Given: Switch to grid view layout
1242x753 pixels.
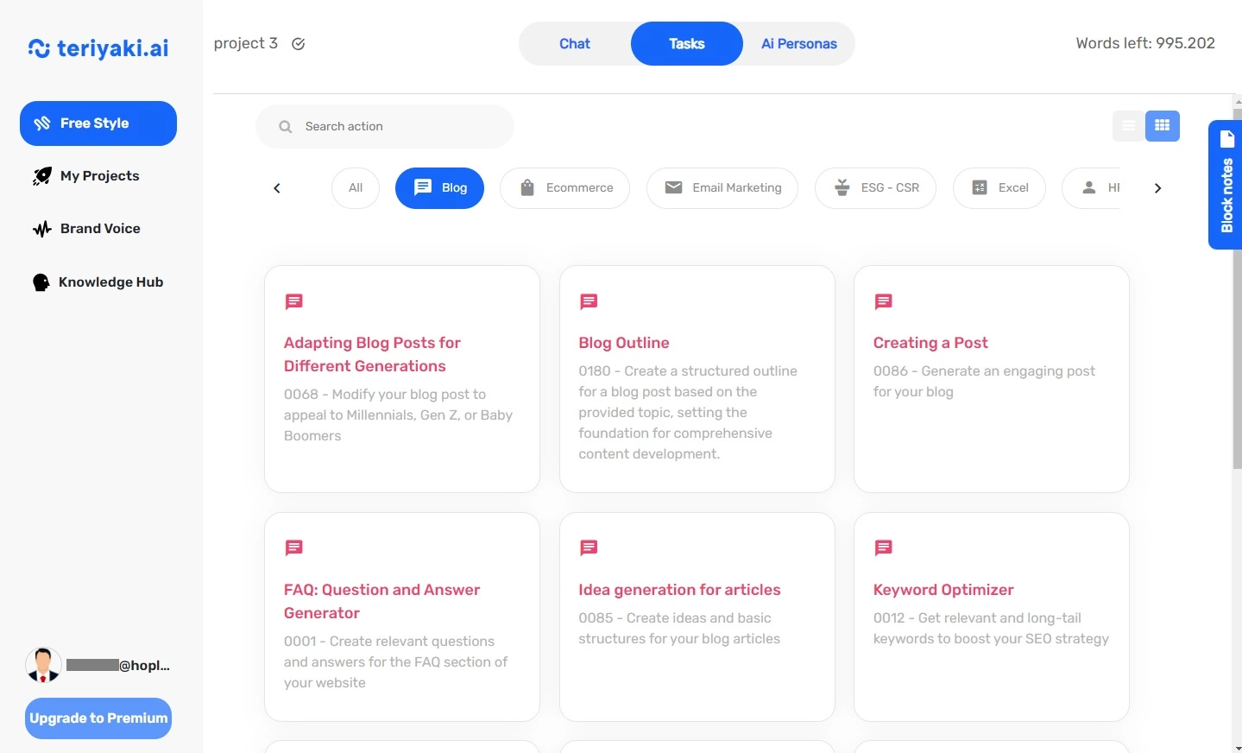Looking at the screenshot, I should 1163,126.
